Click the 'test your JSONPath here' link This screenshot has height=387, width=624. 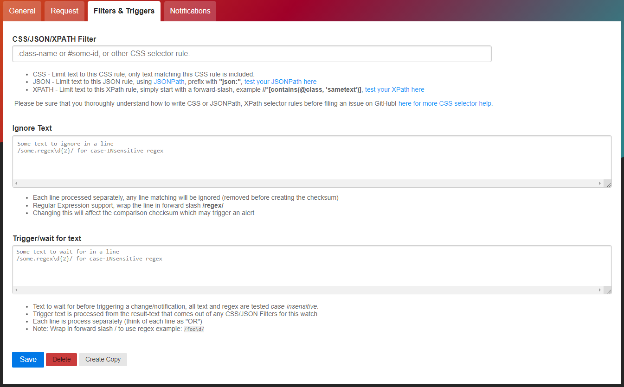pyautogui.click(x=280, y=82)
